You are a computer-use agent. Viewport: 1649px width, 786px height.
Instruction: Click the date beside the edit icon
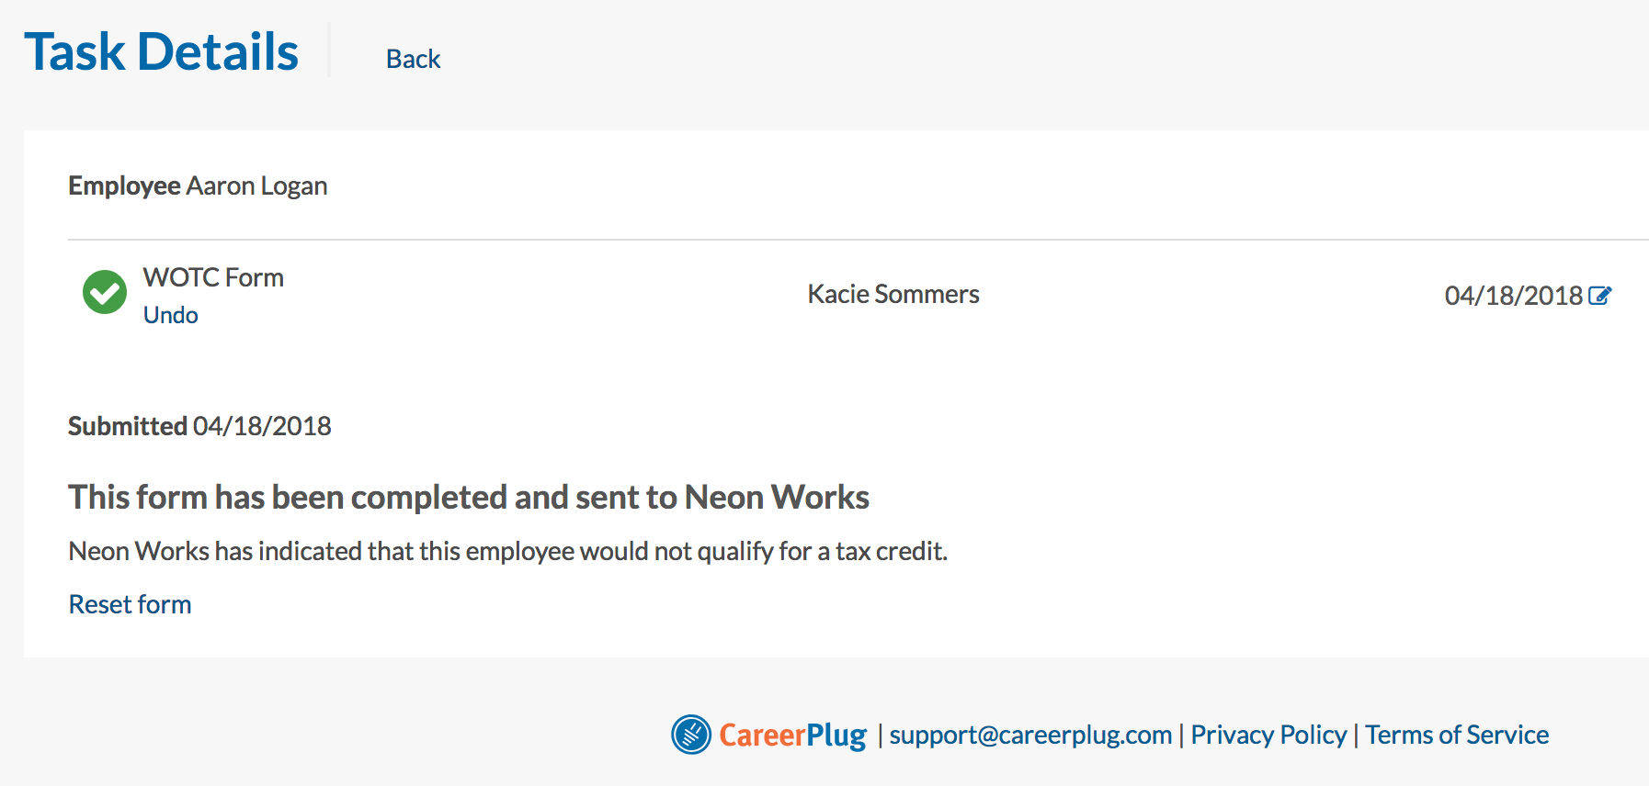point(1513,296)
